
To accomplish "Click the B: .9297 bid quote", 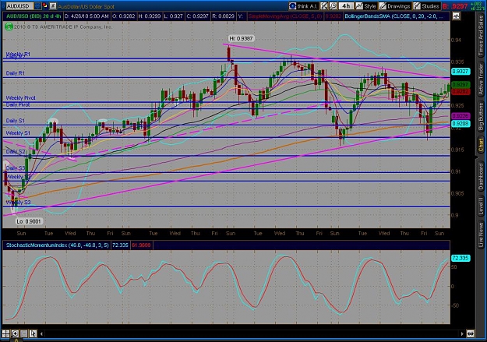I will [x=455, y=6].
